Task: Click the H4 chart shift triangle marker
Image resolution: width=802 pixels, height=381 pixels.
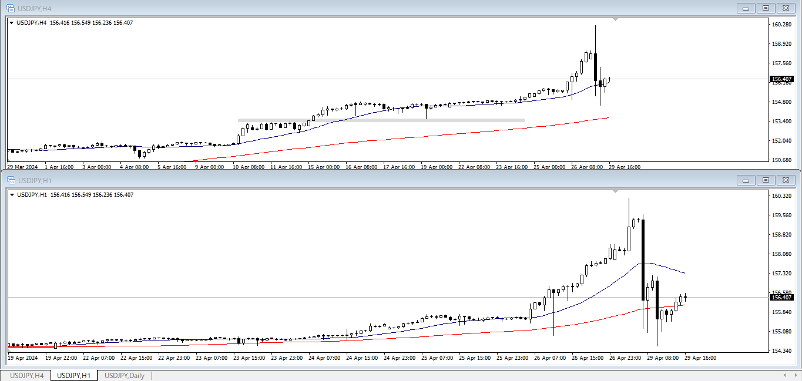Action: (x=615, y=20)
